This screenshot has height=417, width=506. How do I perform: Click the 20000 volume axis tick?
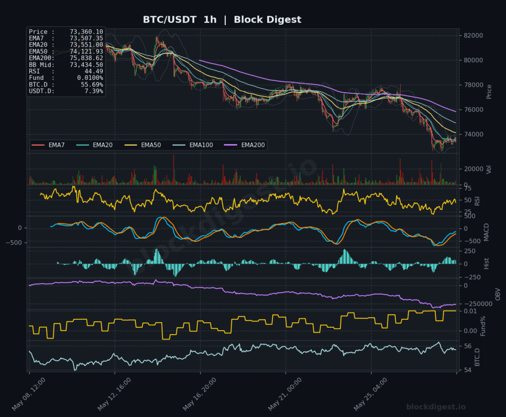coord(473,169)
